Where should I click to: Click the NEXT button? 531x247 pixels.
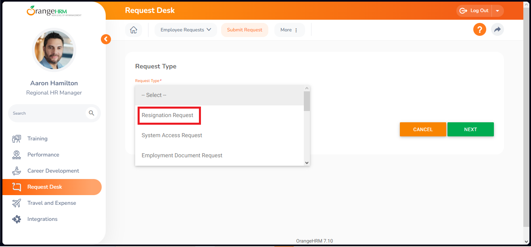pos(470,129)
